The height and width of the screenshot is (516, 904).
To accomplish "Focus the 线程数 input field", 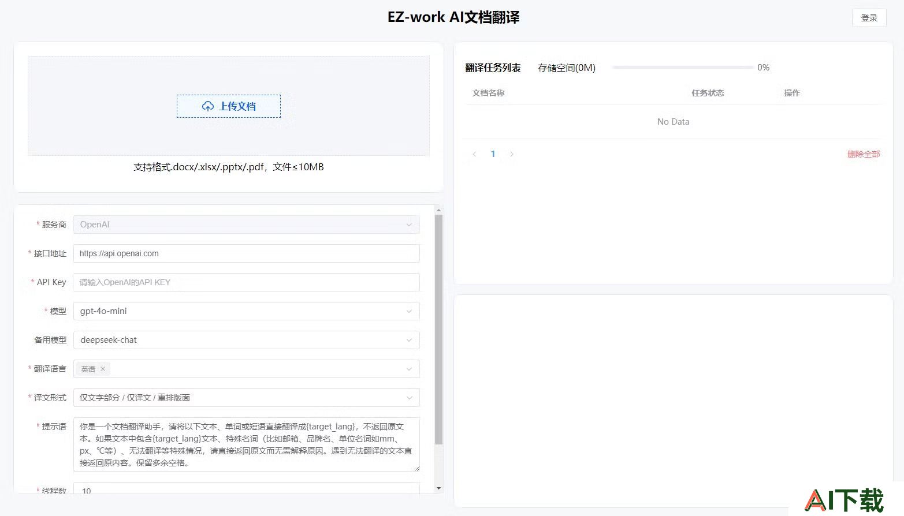I will pos(246,489).
